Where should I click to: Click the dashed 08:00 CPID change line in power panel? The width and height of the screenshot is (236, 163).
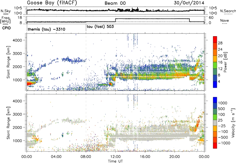coord(86,62)
